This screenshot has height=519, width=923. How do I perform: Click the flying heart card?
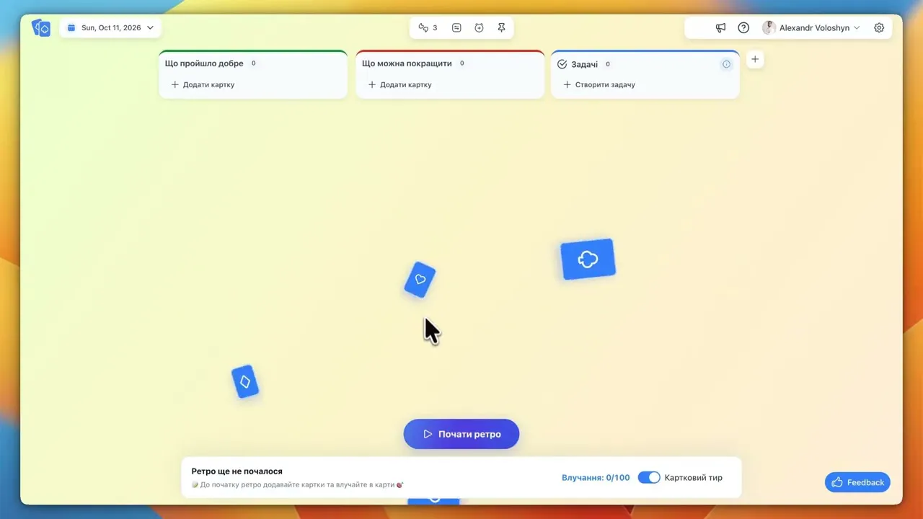(x=420, y=280)
